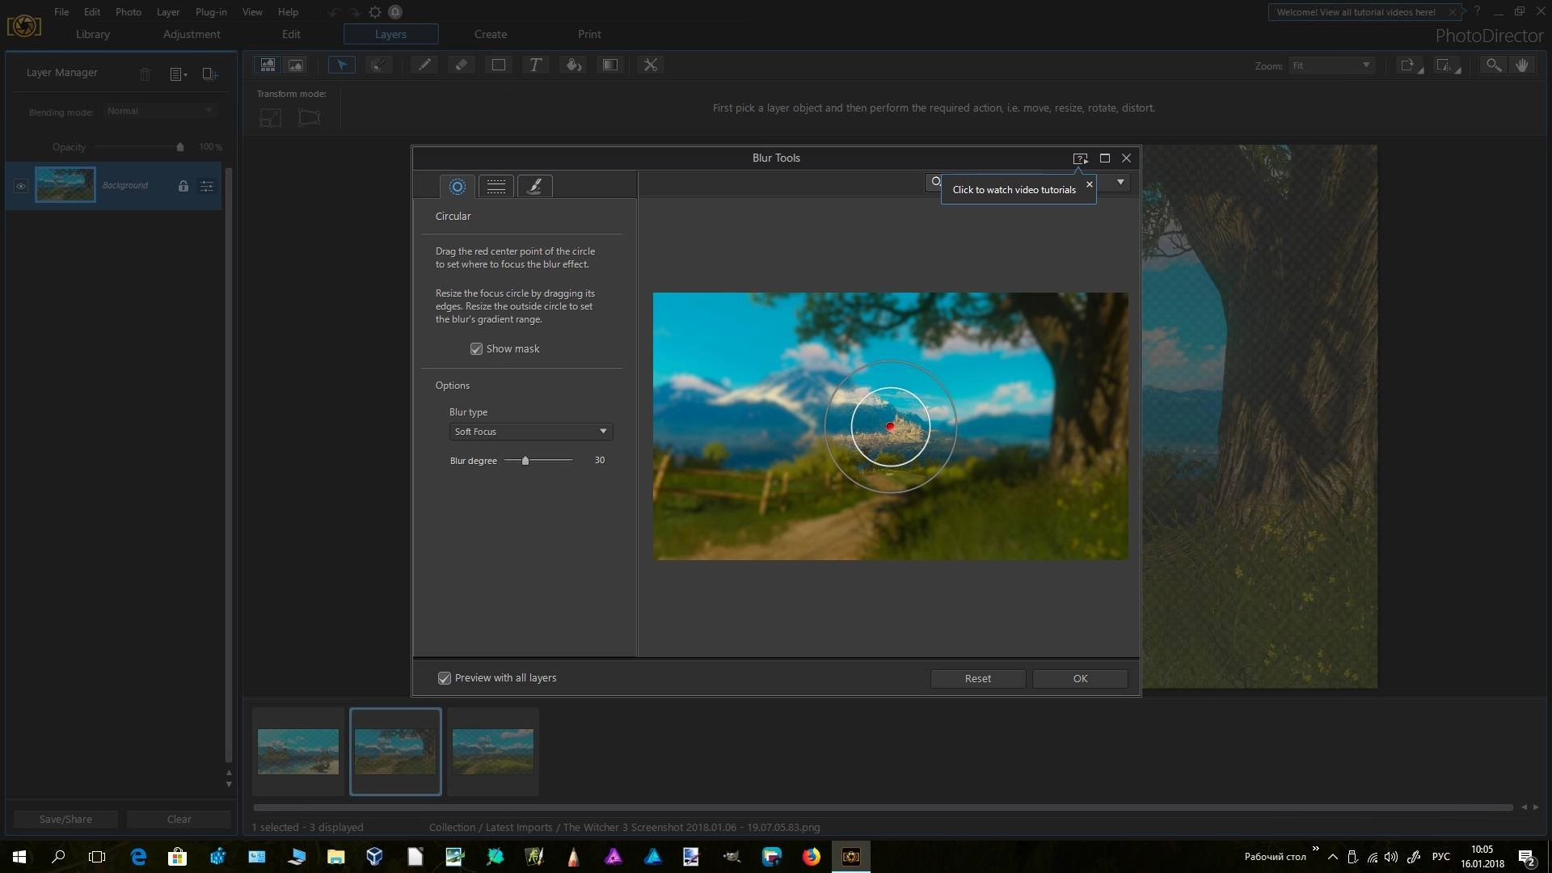Open preferences gear icon in title bar
Image resolution: width=1552 pixels, height=873 pixels.
375,12
